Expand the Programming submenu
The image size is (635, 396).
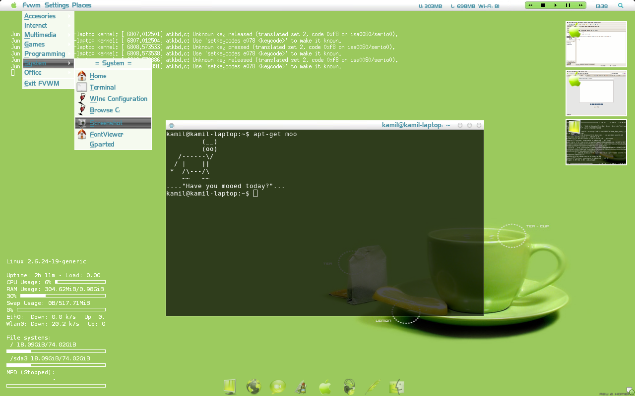(48, 53)
